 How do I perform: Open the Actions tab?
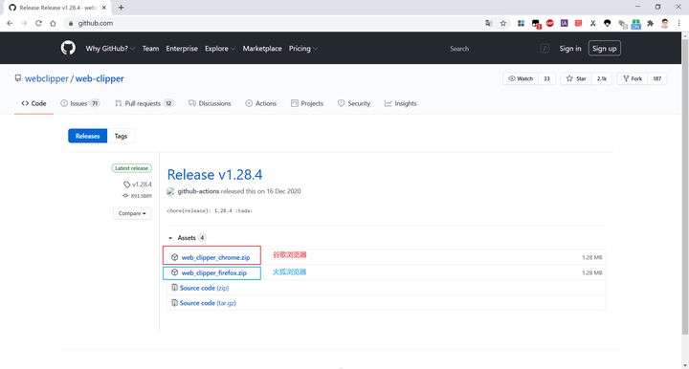coord(261,103)
